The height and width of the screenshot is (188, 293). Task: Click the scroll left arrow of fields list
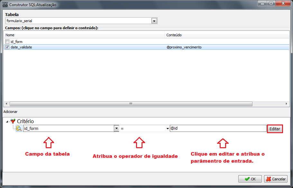[x=5, y=104]
